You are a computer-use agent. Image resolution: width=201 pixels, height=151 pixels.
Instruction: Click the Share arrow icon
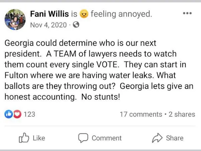[x=157, y=138]
